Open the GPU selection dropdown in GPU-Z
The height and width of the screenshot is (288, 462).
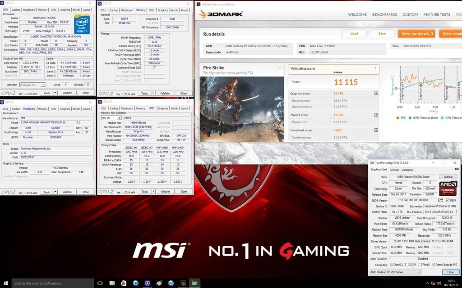coord(396,272)
